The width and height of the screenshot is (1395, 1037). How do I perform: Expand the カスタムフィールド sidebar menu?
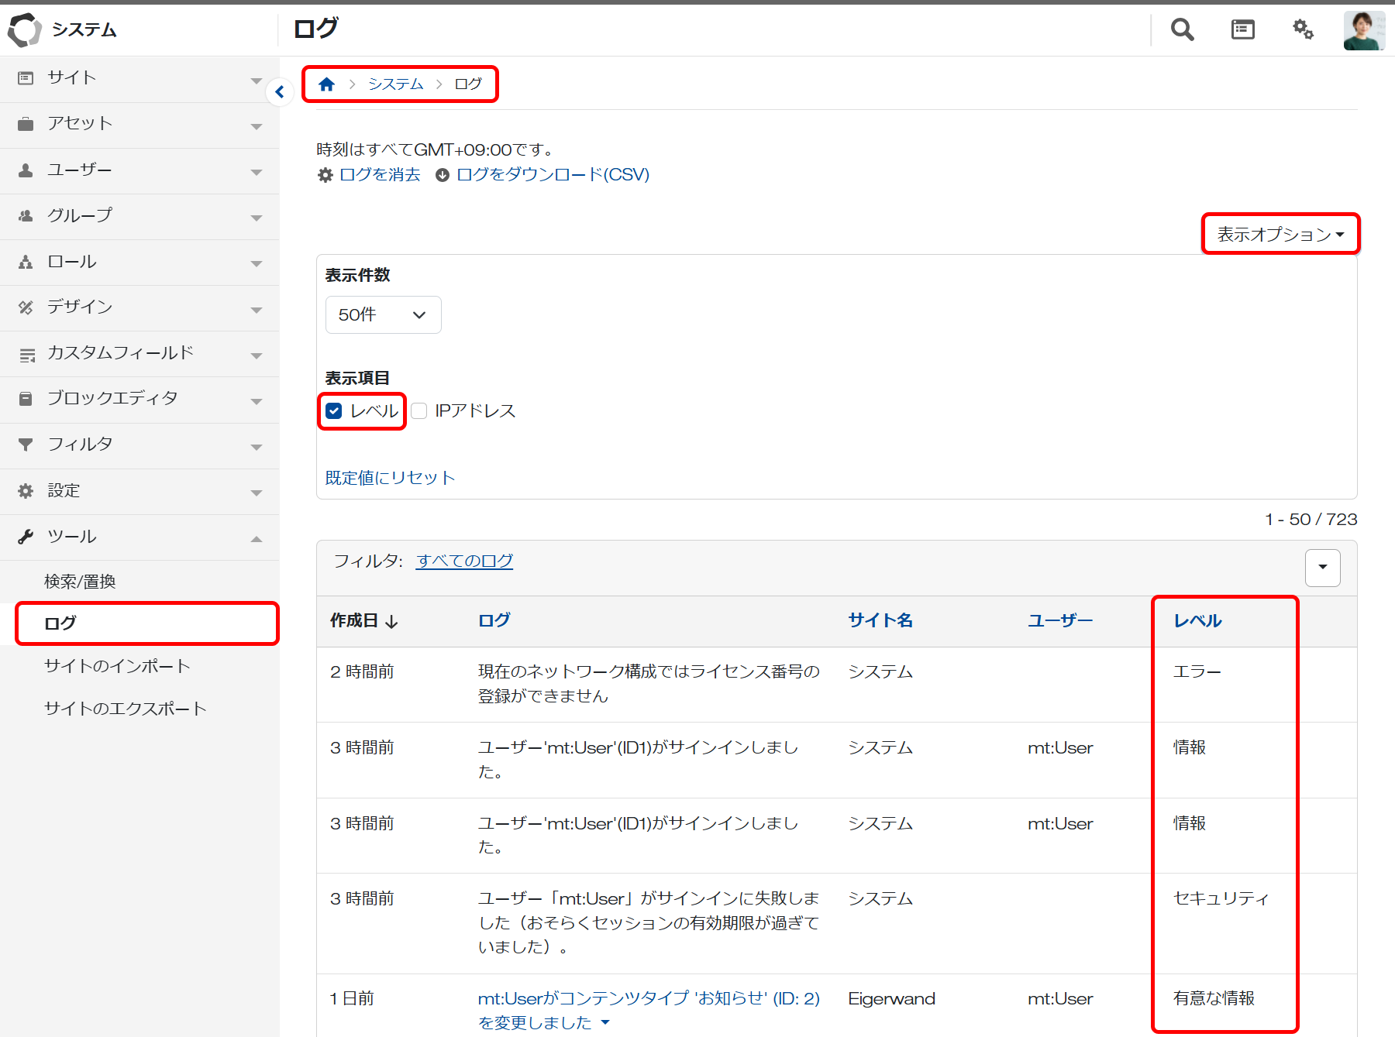pyautogui.click(x=139, y=354)
